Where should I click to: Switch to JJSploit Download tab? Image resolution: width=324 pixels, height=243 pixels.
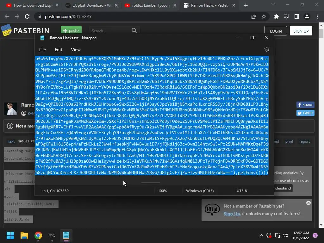click(x=91, y=5)
